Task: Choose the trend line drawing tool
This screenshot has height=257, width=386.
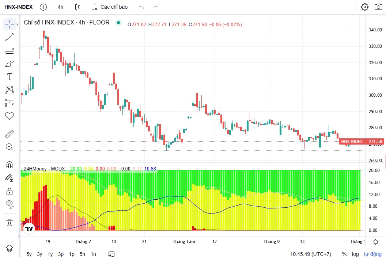Action: (10, 37)
